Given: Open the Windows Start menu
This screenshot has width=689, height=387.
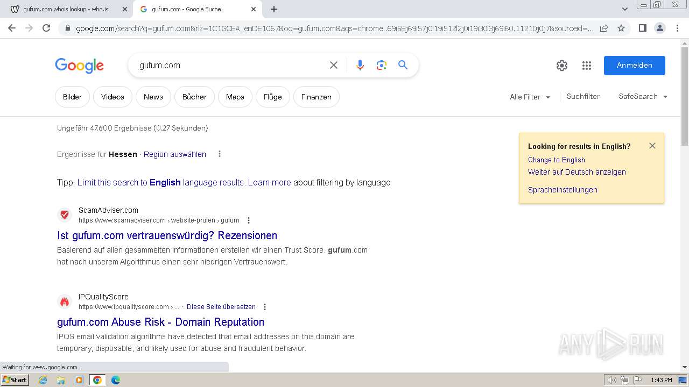Looking at the screenshot, I should (x=15, y=380).
